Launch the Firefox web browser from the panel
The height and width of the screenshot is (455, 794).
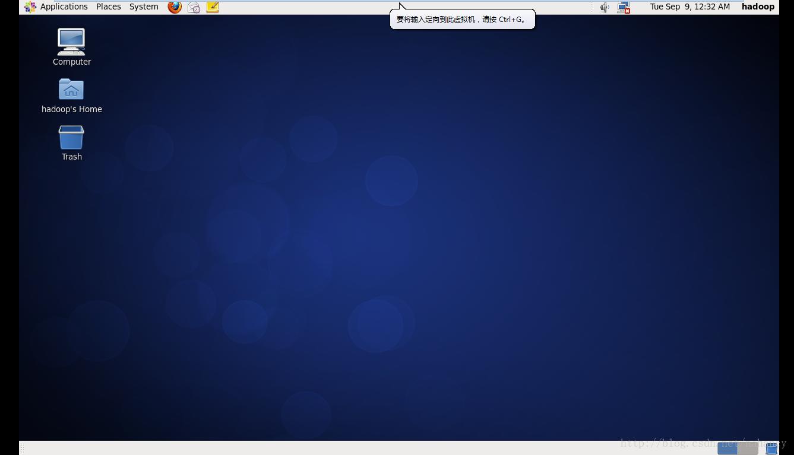tap(174, 7)
